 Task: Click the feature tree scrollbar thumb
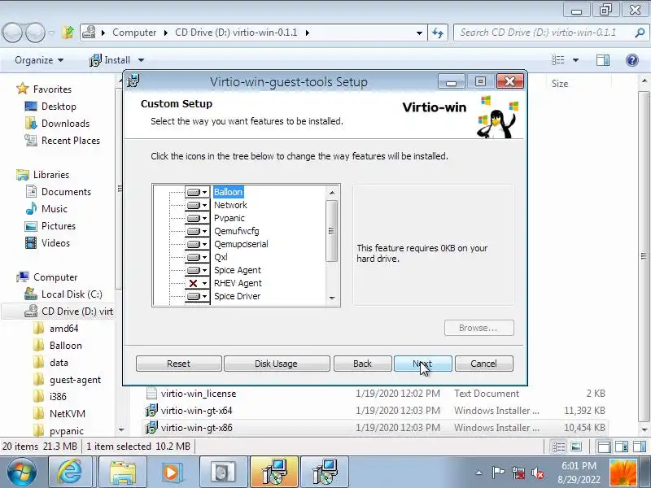tap(332, 231)
